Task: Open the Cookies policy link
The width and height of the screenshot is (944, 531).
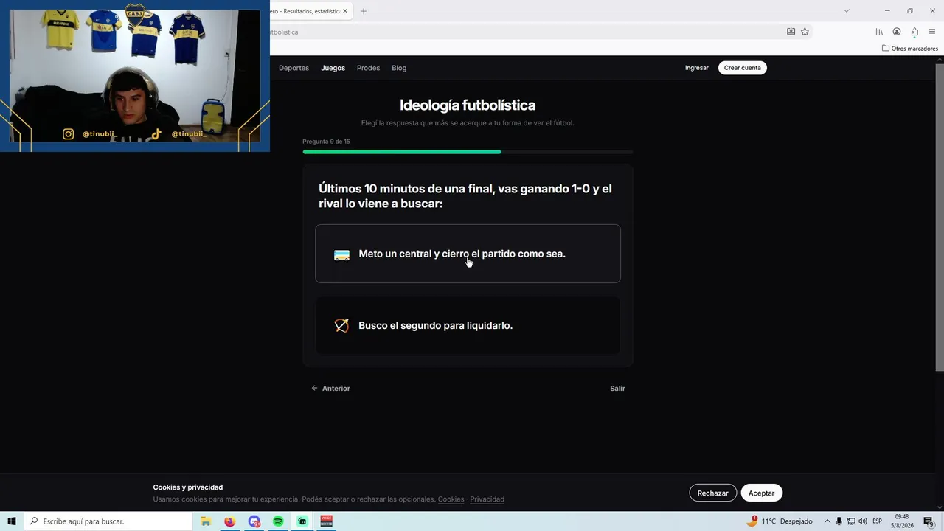Action: pos(451,499)
